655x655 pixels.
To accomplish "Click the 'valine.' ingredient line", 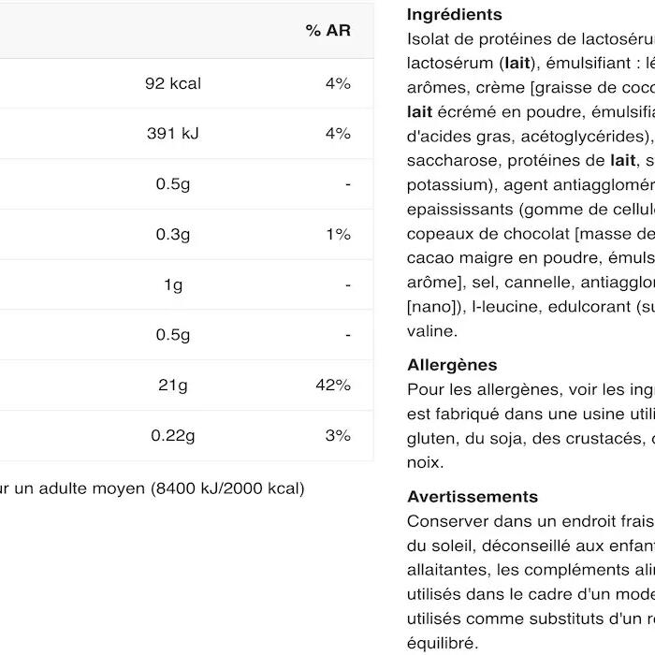I will tap(432, 331).
